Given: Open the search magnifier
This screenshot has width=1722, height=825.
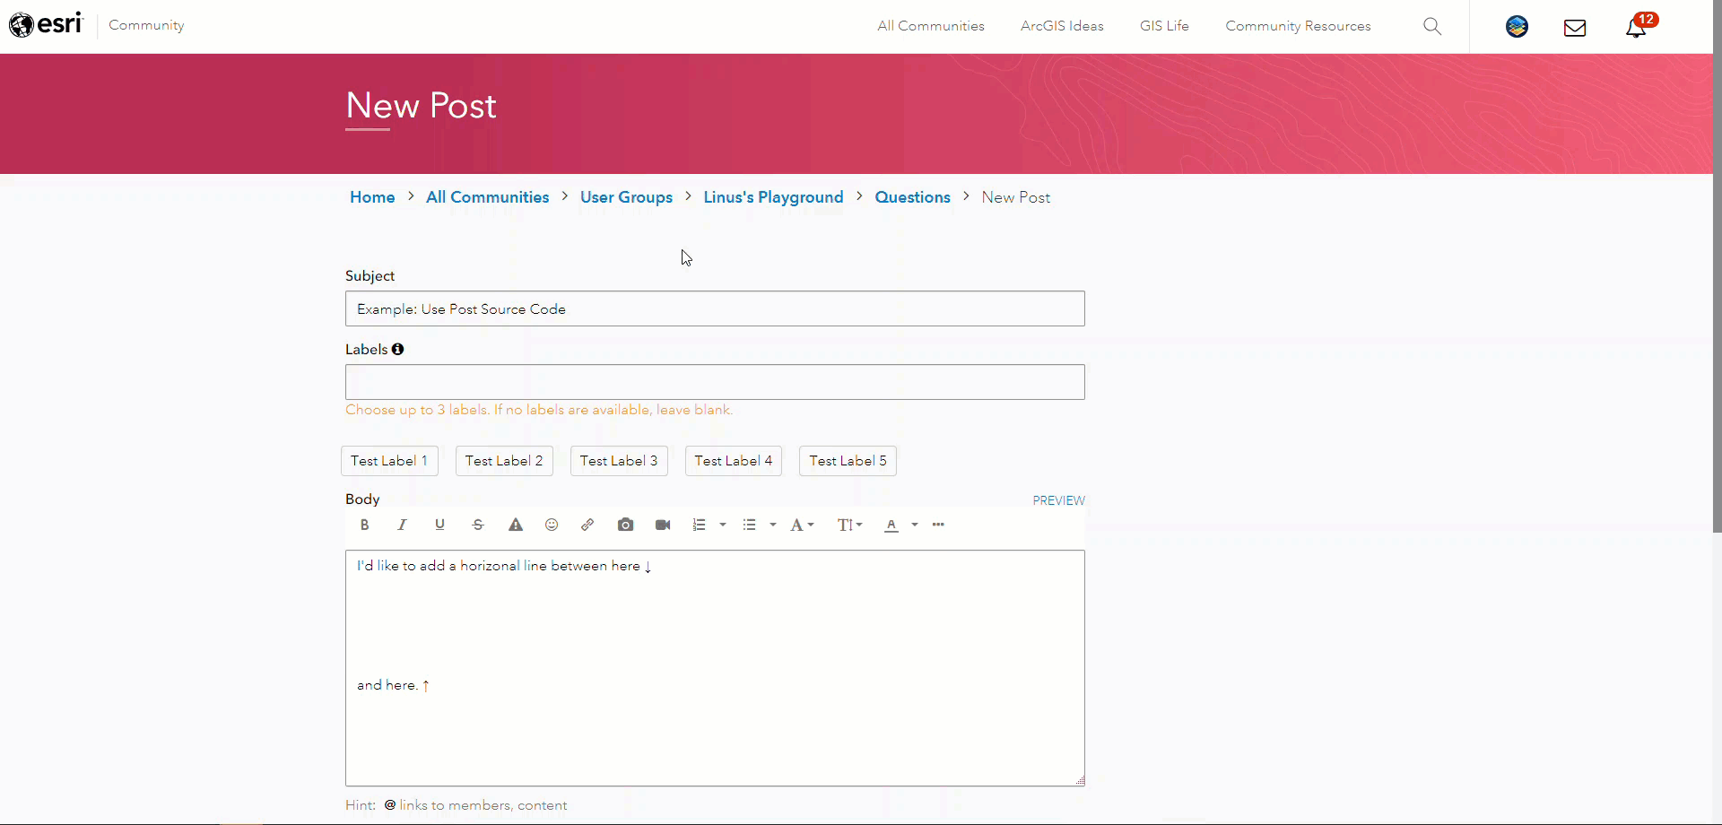Looking at the screenshot, I should point(1432,26).
